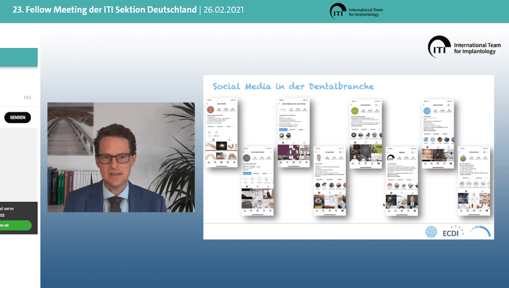The height and width of the screenshot is (288, 509).
Task: Click the SENDEN button
Action: (18, 117)
